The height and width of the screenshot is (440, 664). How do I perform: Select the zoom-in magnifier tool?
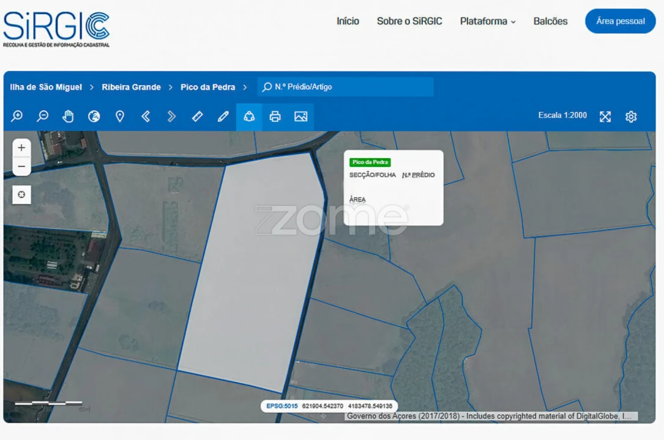17,116
